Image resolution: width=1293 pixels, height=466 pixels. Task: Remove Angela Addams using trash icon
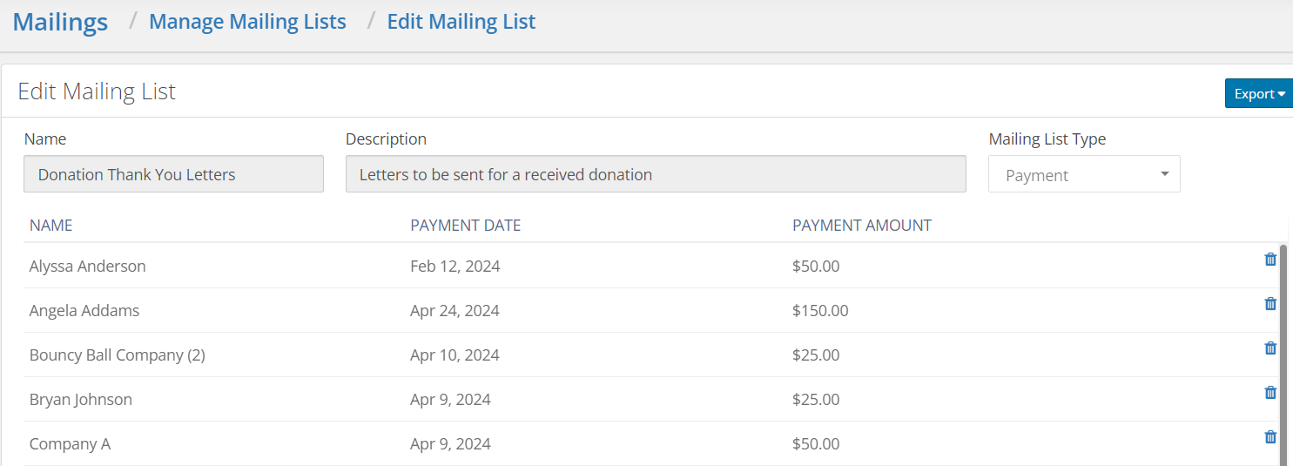click(1270, 303)
